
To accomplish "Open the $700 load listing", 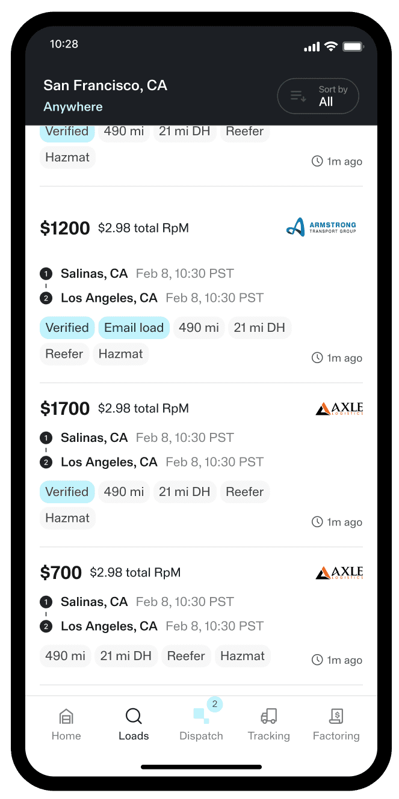I will coord(181,614).
